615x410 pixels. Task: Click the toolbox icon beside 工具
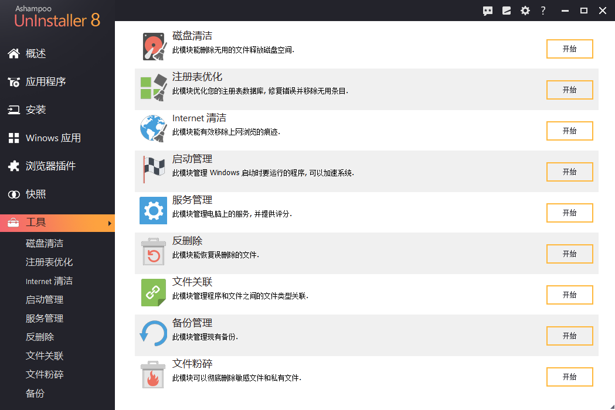[x=13, y=222]
